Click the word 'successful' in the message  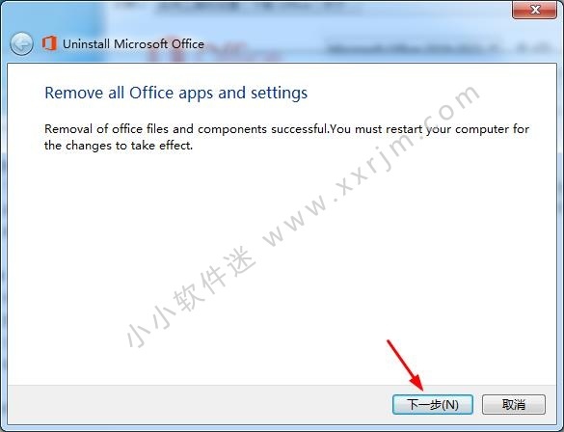[298, 129]
